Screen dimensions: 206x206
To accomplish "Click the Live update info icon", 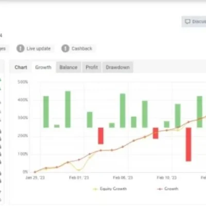I will point(20,48).
